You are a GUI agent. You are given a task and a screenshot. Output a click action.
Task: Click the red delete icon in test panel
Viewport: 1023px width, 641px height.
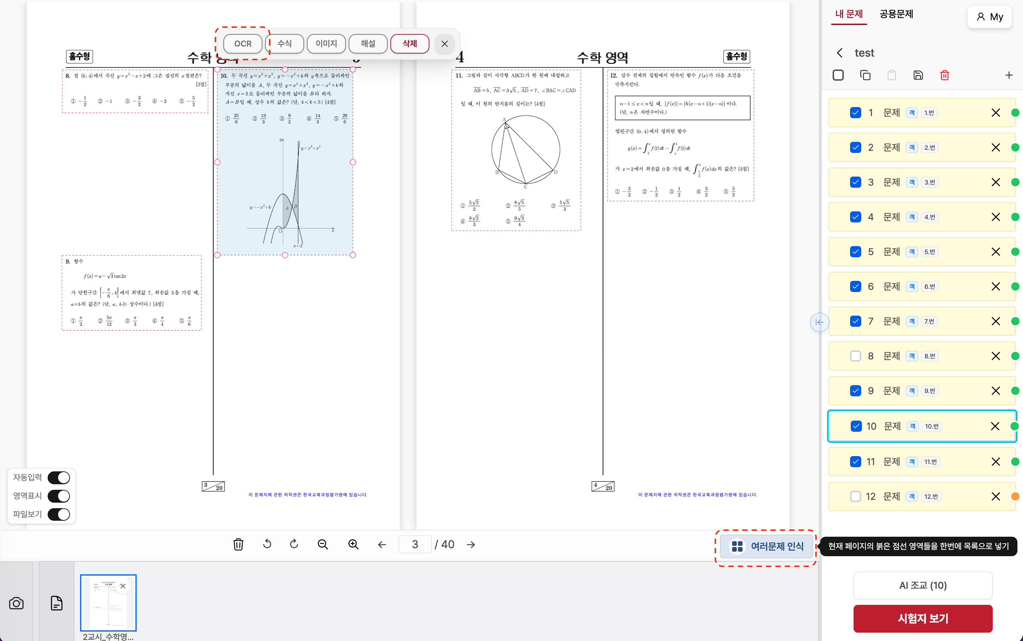pyautogui.click(x=944, y=75)
